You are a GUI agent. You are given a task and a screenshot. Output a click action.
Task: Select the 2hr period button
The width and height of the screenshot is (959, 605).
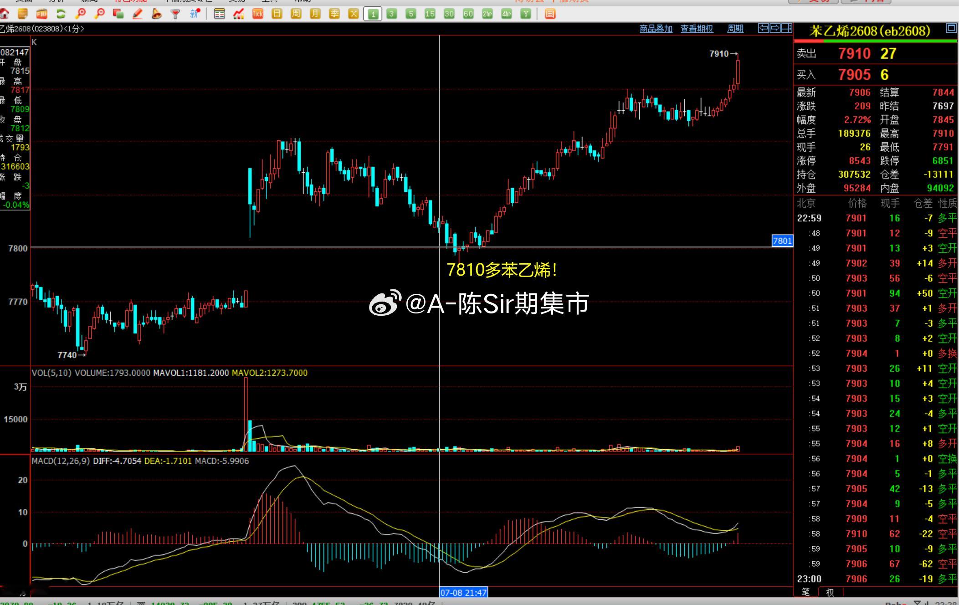click(487, 14)
